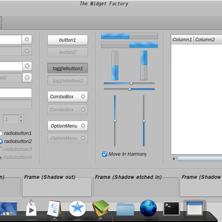
Task: Click the disabled ComboBox dropdown
Action: (x=68, y=109)
